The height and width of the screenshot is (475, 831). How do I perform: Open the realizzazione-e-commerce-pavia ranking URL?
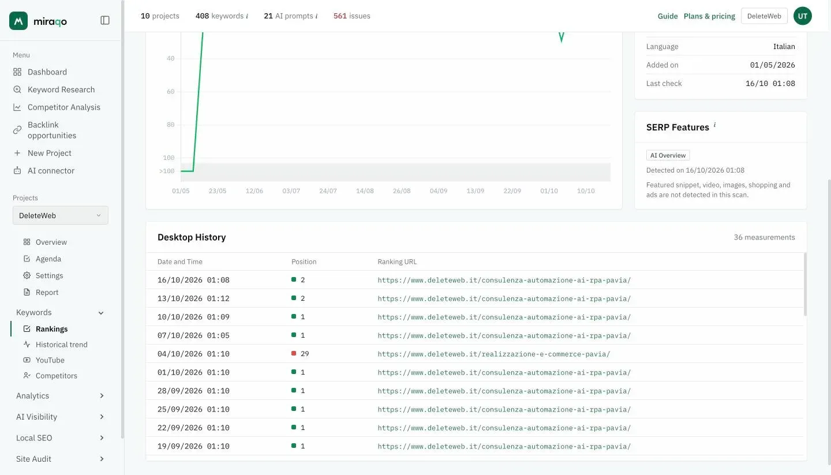494,354
